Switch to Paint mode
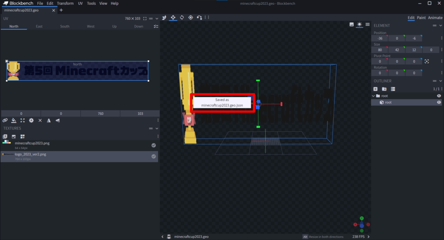Viewport: 444px width, 240px height. [x=421, y=18]
